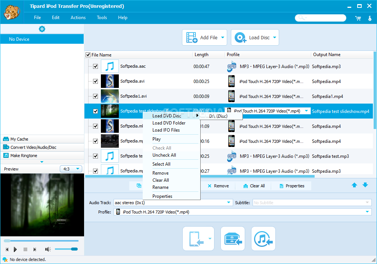The height and width of the screenshot is (264, 377).
Task: Skip to the previous item in the preview
Action: pyautogui.click(x=7, y=249)
